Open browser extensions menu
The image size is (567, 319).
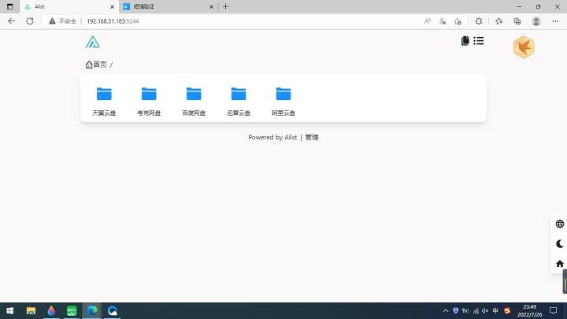pyautogui.click(x=479, y=21)
